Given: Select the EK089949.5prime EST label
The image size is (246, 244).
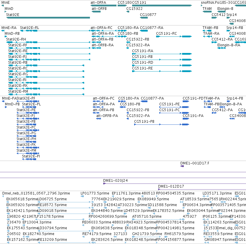Looking at the screenshot, I should pyautogui.click(x=153, y=199).
